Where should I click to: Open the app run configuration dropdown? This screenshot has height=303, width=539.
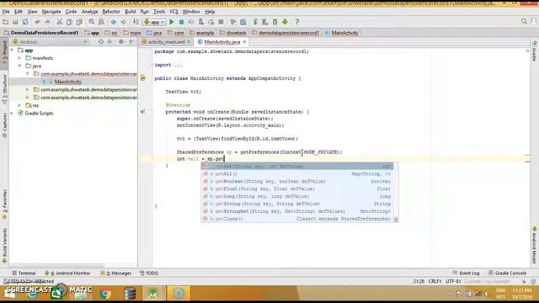(154, 22)
